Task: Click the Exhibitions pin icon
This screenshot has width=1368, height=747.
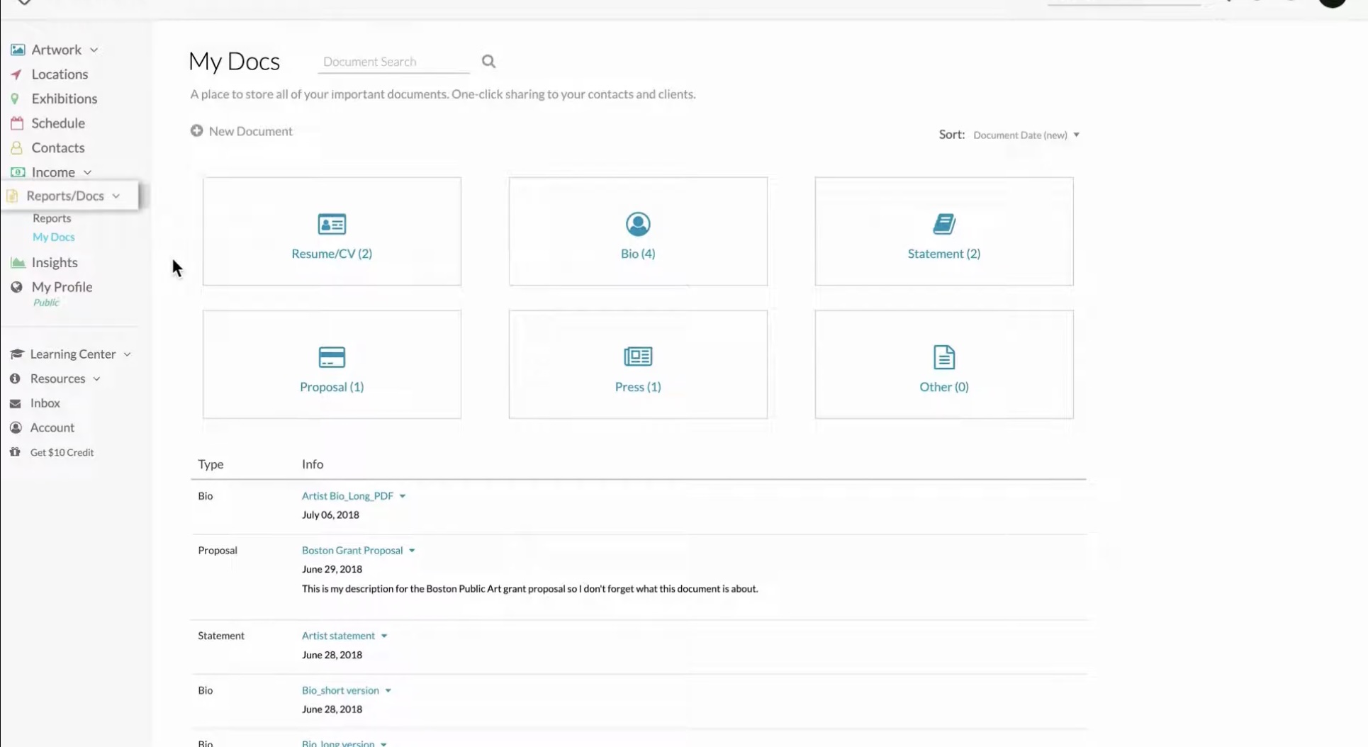Action: tap(15, 99)
